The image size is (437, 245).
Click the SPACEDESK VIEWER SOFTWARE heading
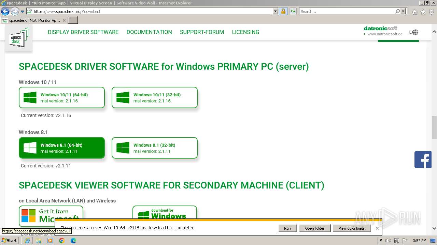point(171,185)
